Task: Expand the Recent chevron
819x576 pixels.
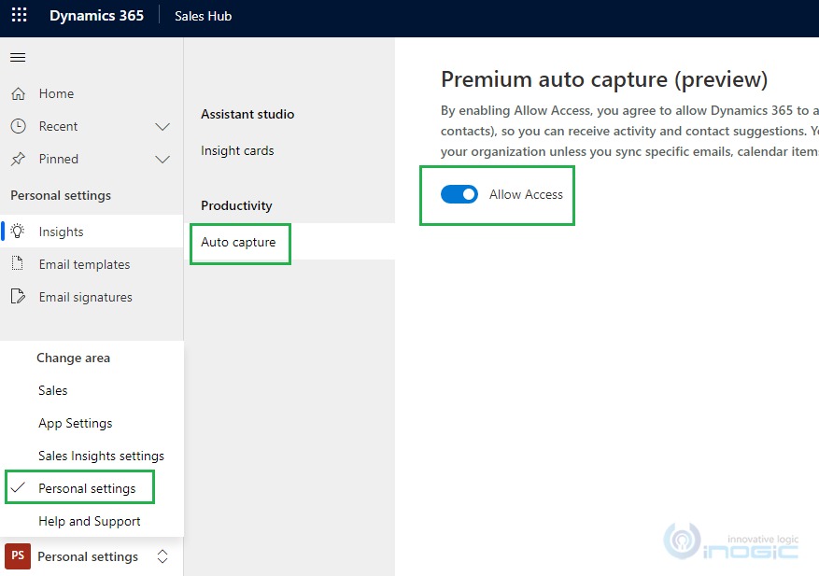Action: (162, 126)
